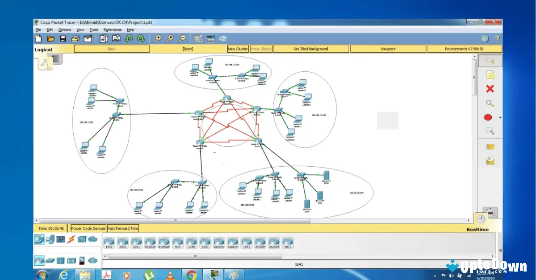Open the Extensions menu
The image size is (536, 280).
click(112, 29)
